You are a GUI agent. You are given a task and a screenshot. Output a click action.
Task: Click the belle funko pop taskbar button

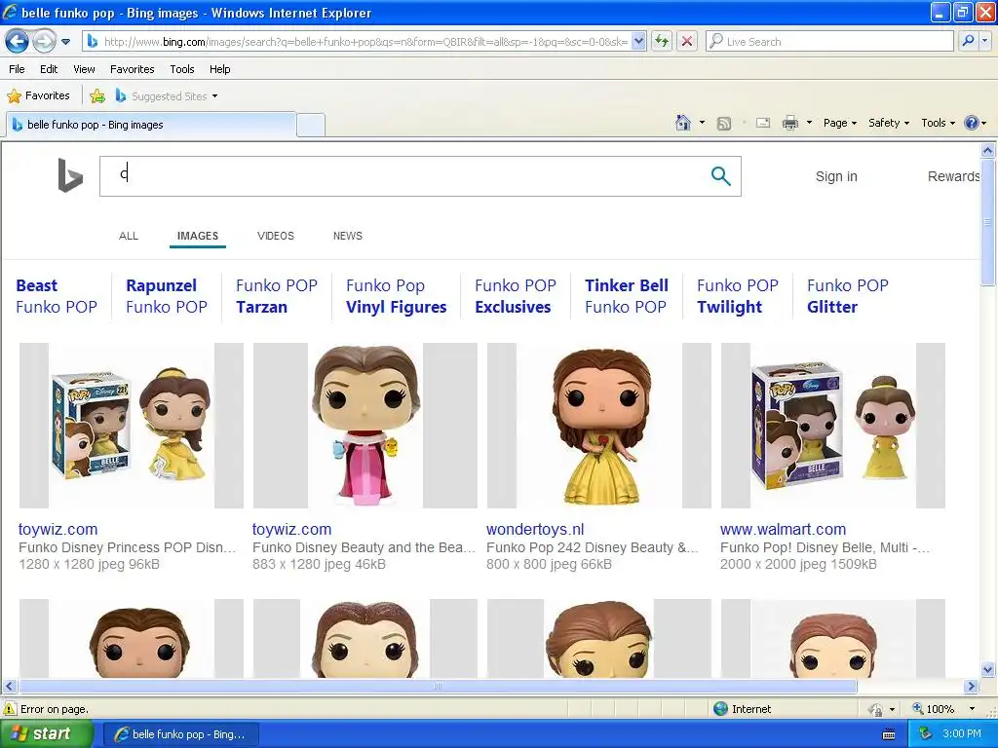(179, 734)
